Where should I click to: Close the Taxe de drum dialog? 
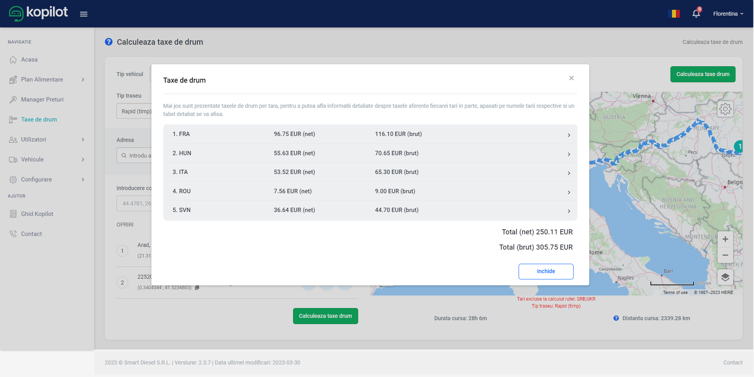(571, 78)
